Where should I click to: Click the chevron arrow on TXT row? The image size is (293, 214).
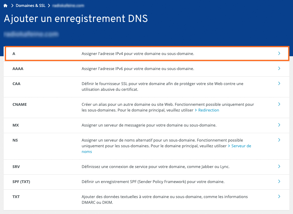[279, 197]
